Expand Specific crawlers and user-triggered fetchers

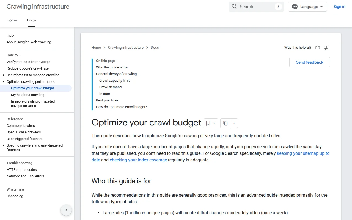pyautogui.click(x=3, y=145)
